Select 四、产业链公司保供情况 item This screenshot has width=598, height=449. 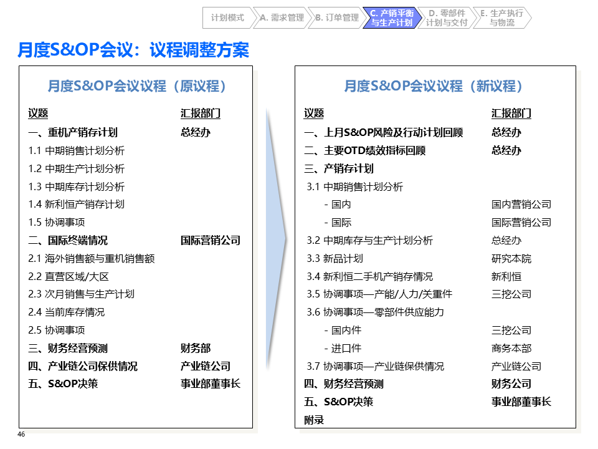click(83, 366)
